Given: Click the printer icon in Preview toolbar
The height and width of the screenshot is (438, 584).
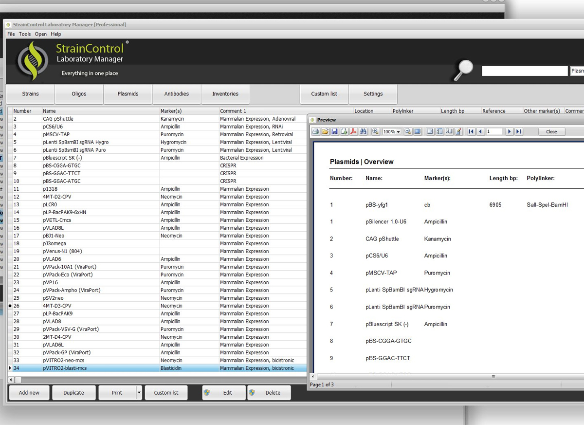Looking at the screenshot, I should [x=315, y=132].
